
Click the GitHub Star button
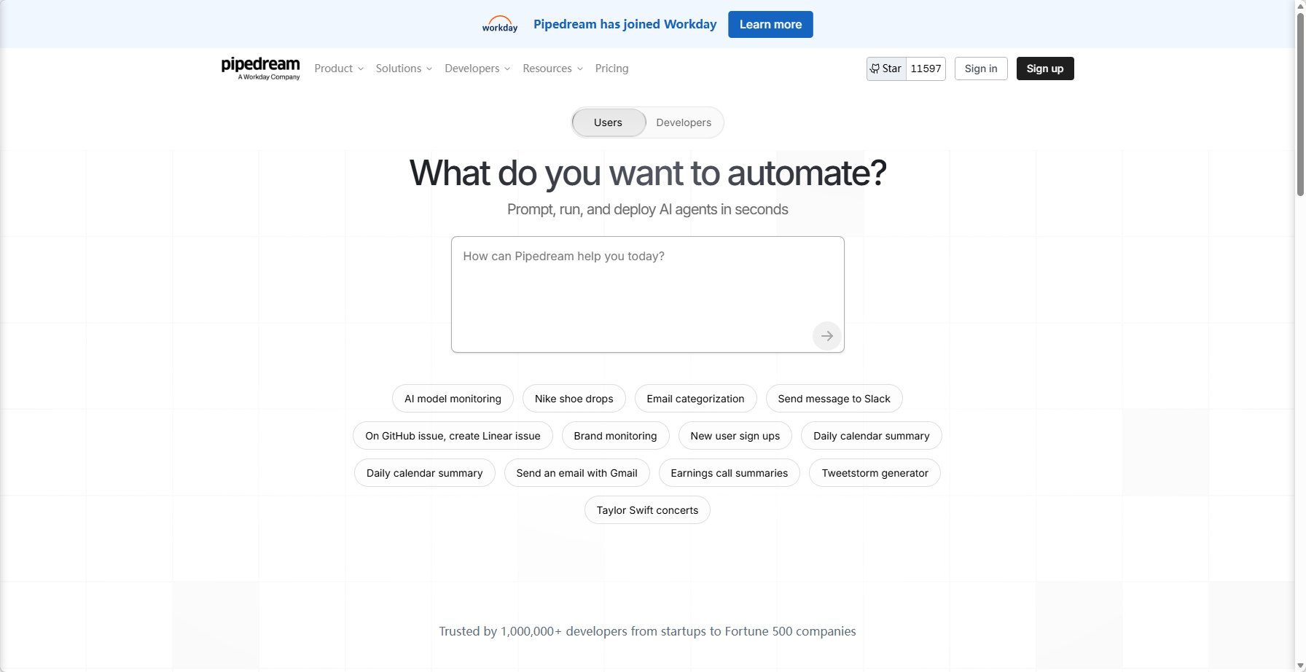point(886,69)
